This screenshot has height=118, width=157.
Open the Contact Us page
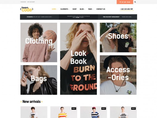point(101,9)
